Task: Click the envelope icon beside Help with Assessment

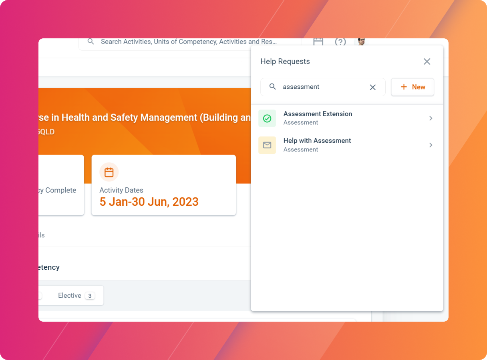Action: pyautogui.click(x=267, y=145)
